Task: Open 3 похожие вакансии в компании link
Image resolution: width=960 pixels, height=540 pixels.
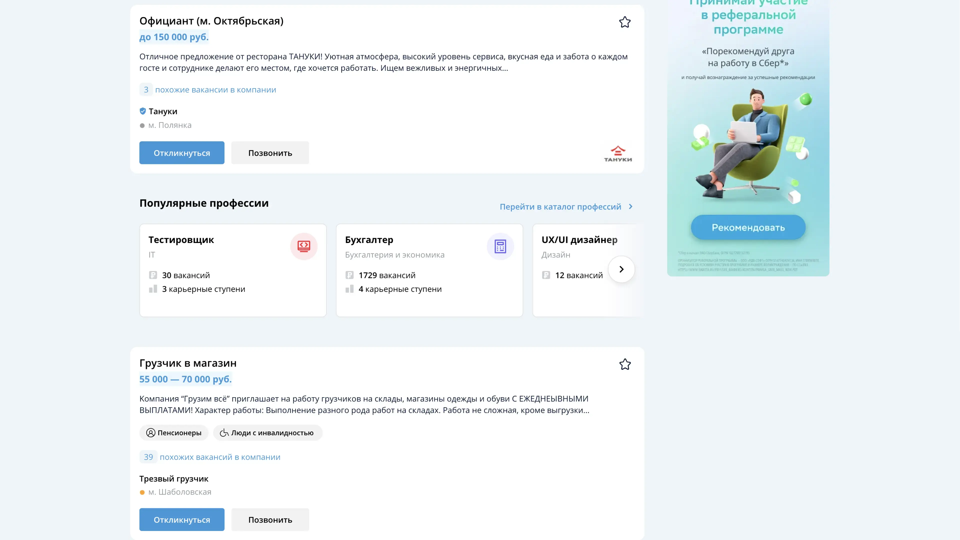Action: click(x=215, y=90)
